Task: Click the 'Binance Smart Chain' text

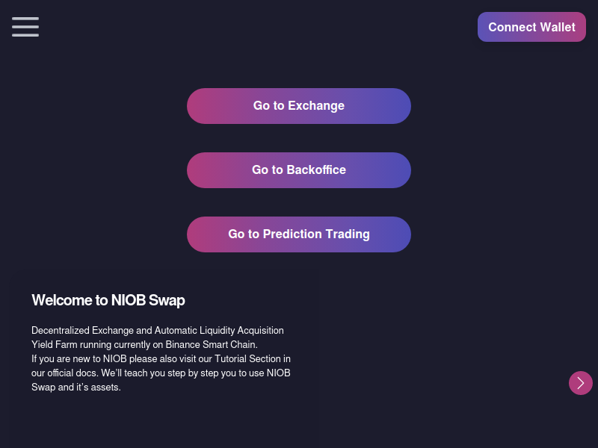Action: point(211,345)
